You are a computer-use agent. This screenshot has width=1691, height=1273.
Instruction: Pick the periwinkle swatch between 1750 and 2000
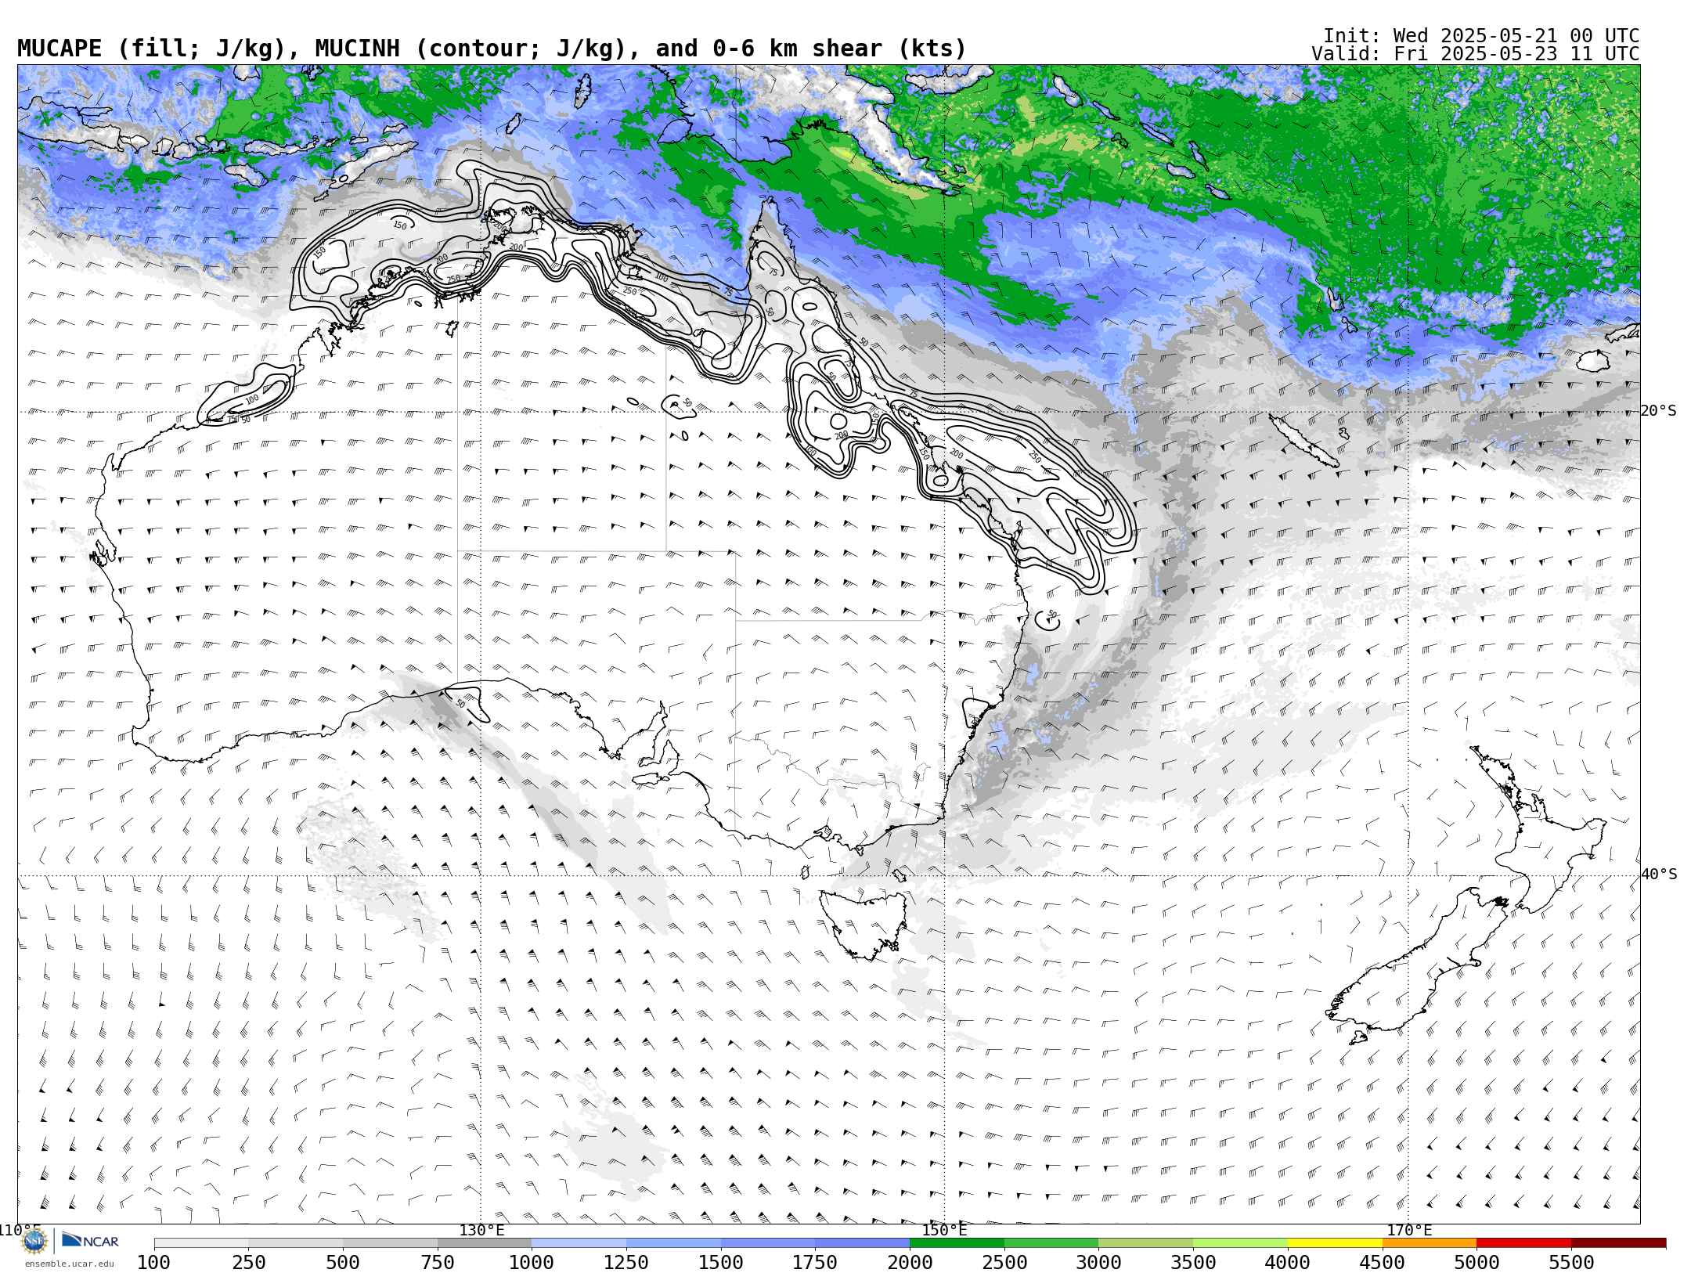[863, 1243]
